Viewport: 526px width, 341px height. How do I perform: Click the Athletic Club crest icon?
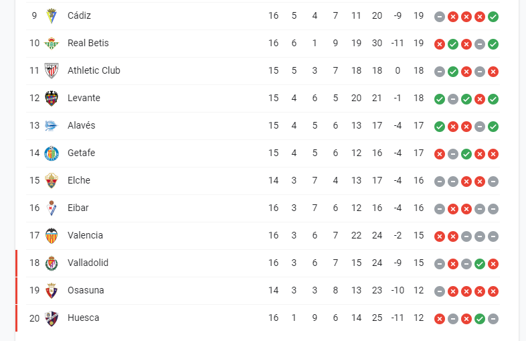click(52, 71)
